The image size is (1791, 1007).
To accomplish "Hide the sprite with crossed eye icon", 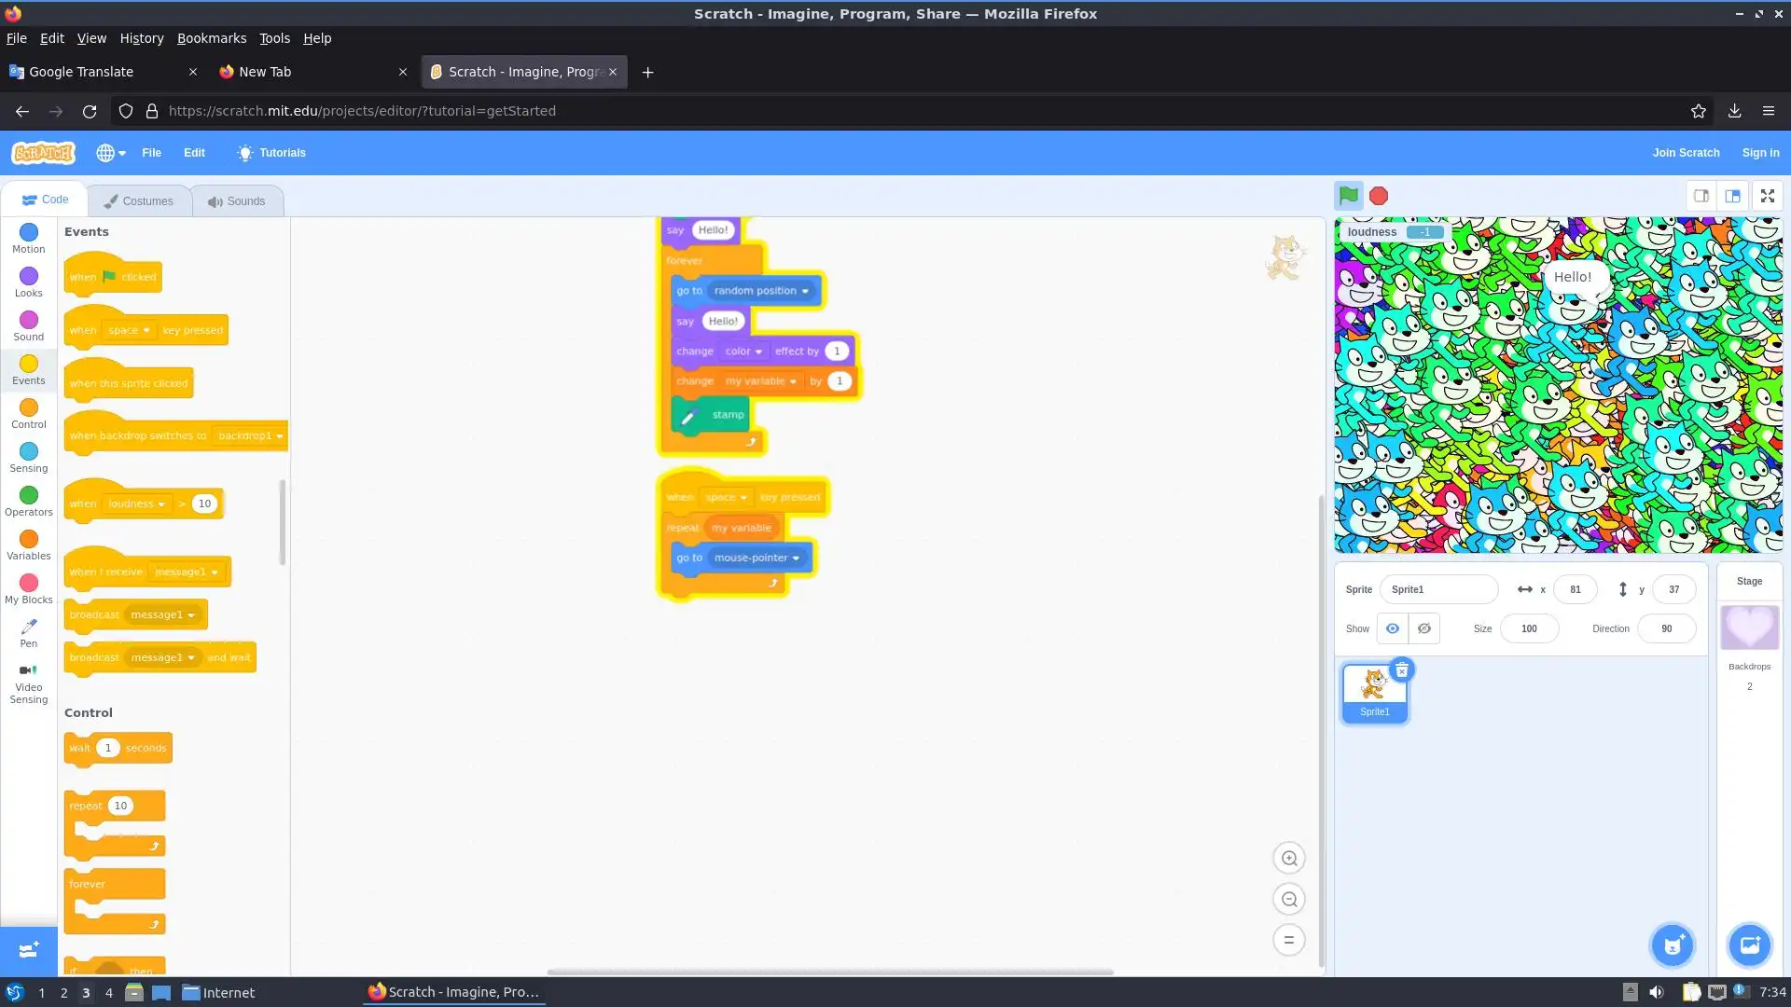I will (1424, 628).
